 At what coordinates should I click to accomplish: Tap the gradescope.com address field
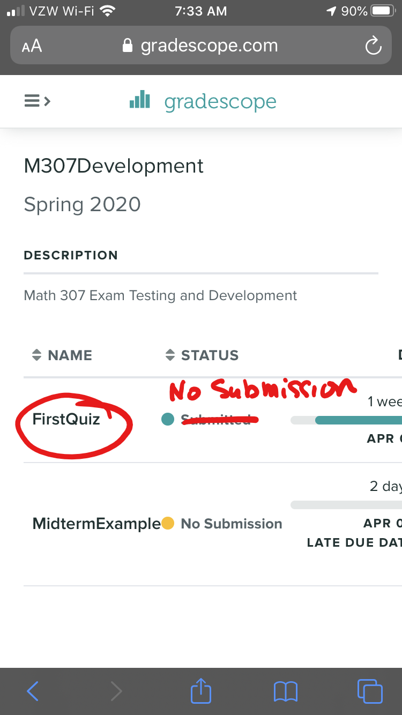click(209, 46)
